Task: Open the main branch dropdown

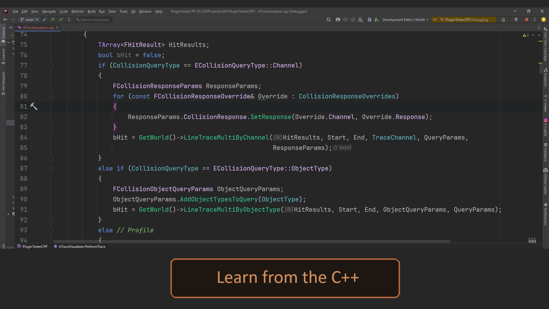Action: (x=29, y=19)
